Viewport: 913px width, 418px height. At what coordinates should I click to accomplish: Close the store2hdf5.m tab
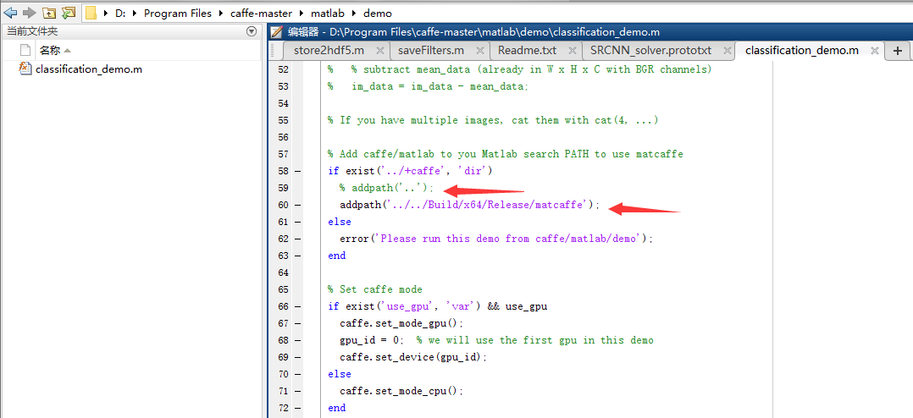click(379, 51)
